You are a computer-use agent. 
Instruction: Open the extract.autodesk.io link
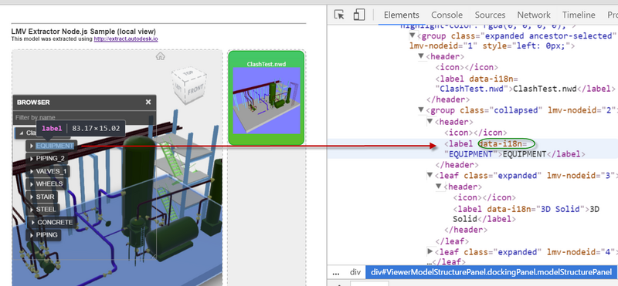(126, 39)
